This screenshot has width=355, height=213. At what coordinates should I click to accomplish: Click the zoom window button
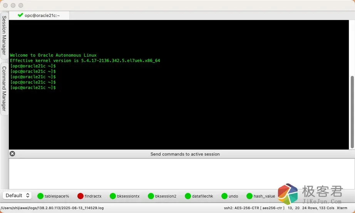coord(21,5)
